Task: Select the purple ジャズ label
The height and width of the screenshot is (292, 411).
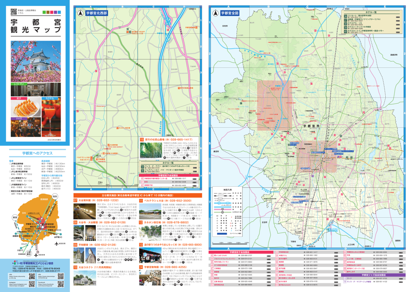Action: 18,118
